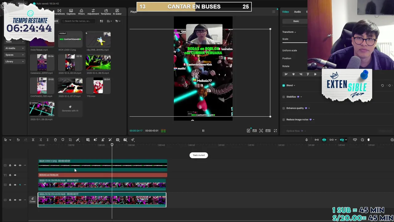Enable the Stabilize checkbox
This screenshot has width=394, height=222.
284,97
